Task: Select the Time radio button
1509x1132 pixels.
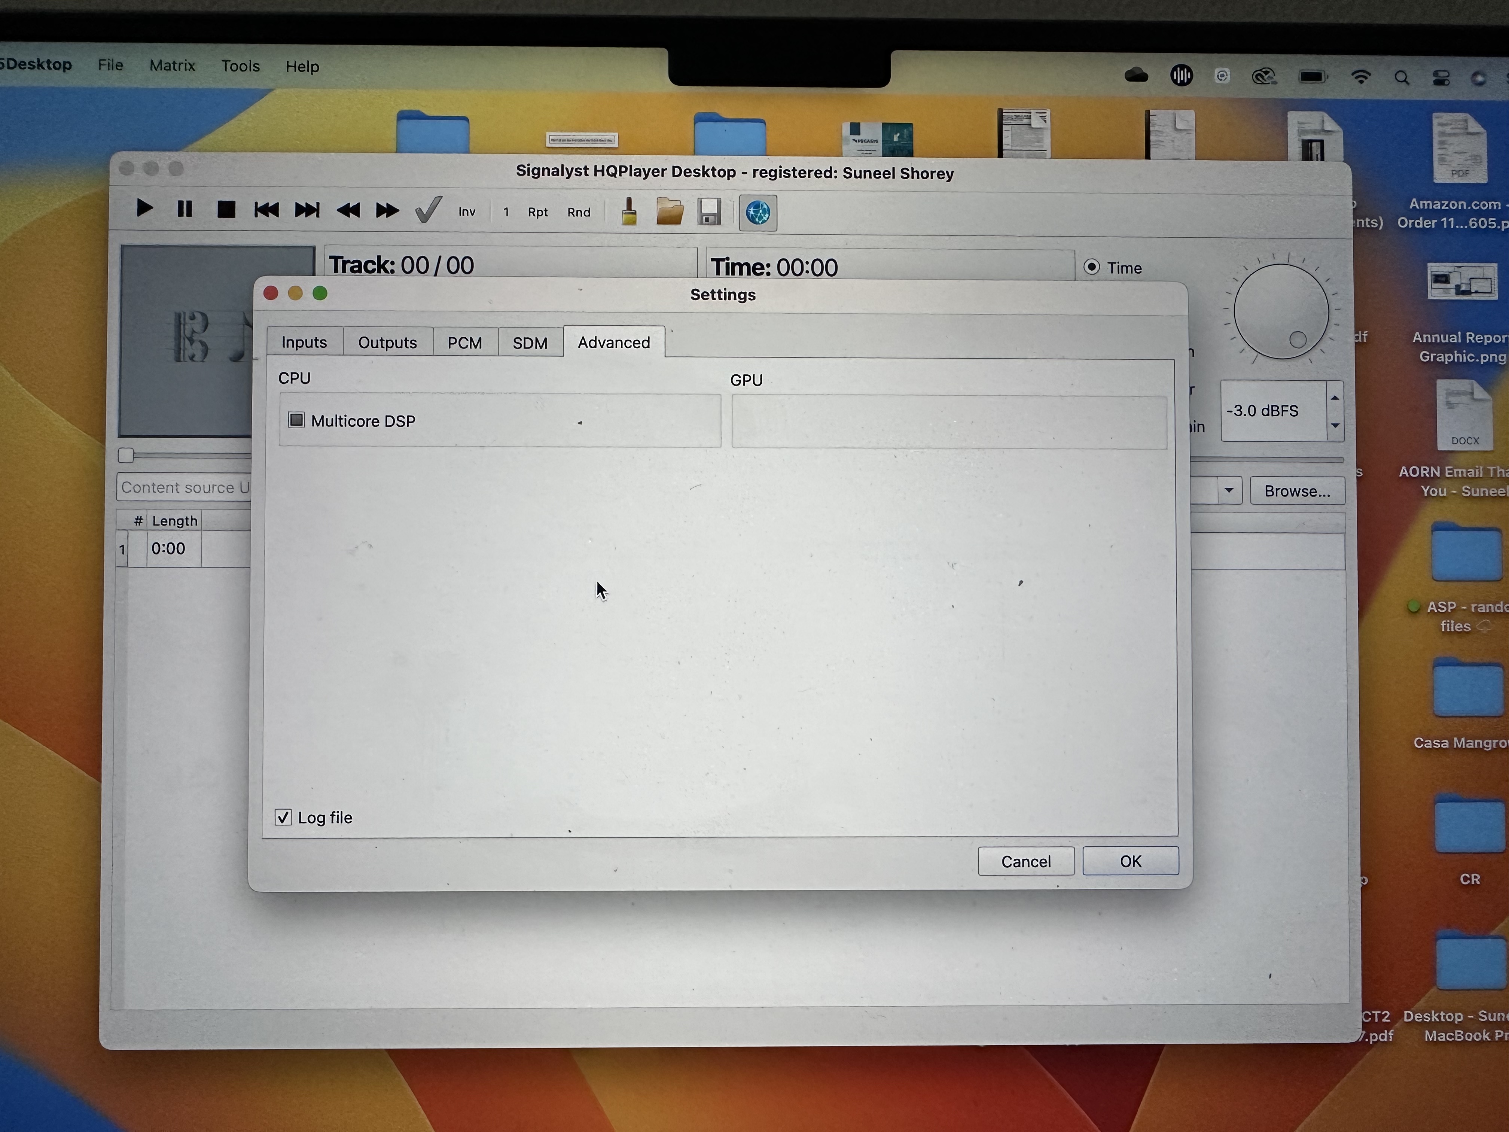Action: 1091,267
